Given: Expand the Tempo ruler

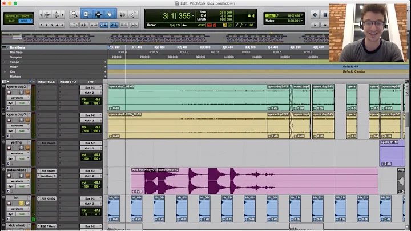Looking at the screenshot, I should click(5, 62).
